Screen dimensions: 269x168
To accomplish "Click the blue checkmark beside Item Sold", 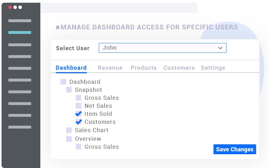I will (78, 114).
